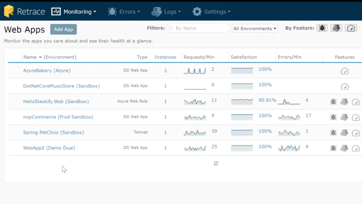Image resolution: width=362 pixels, height=204 pixels.
Task: Click nopCommerce errors bug icon
Action: click(333, 117)
